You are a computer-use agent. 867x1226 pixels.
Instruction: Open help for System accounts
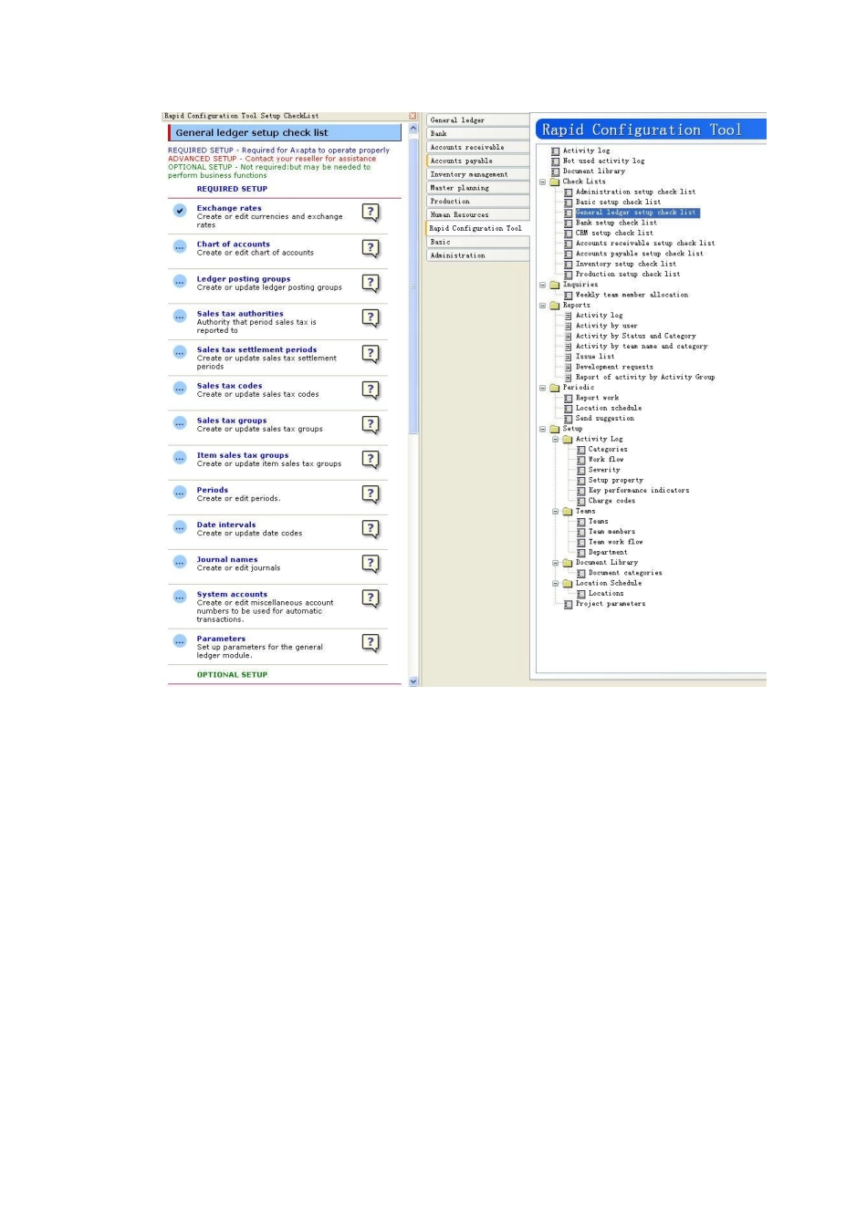click(371, 598)
